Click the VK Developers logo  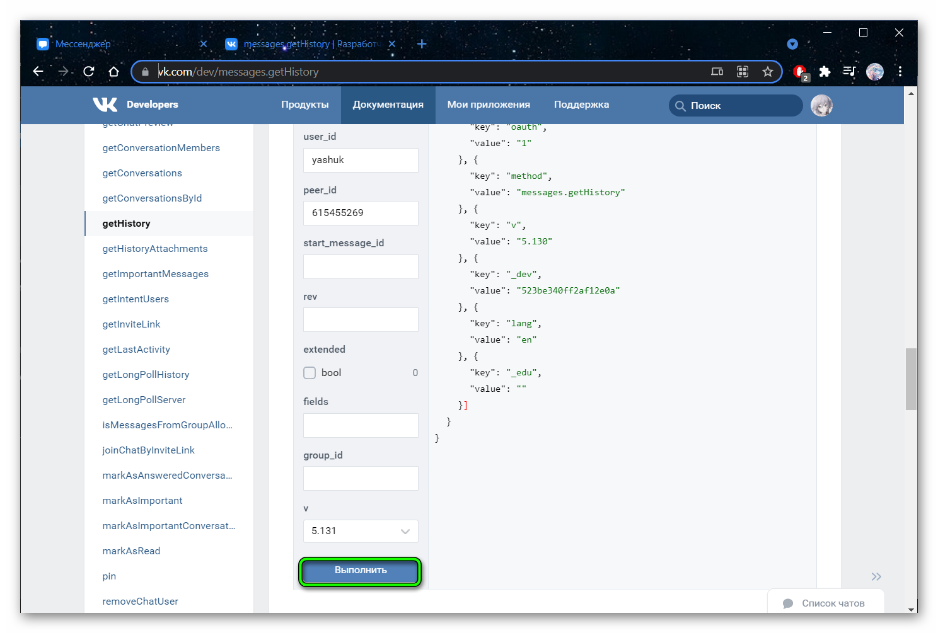click(x=136, y=105)
